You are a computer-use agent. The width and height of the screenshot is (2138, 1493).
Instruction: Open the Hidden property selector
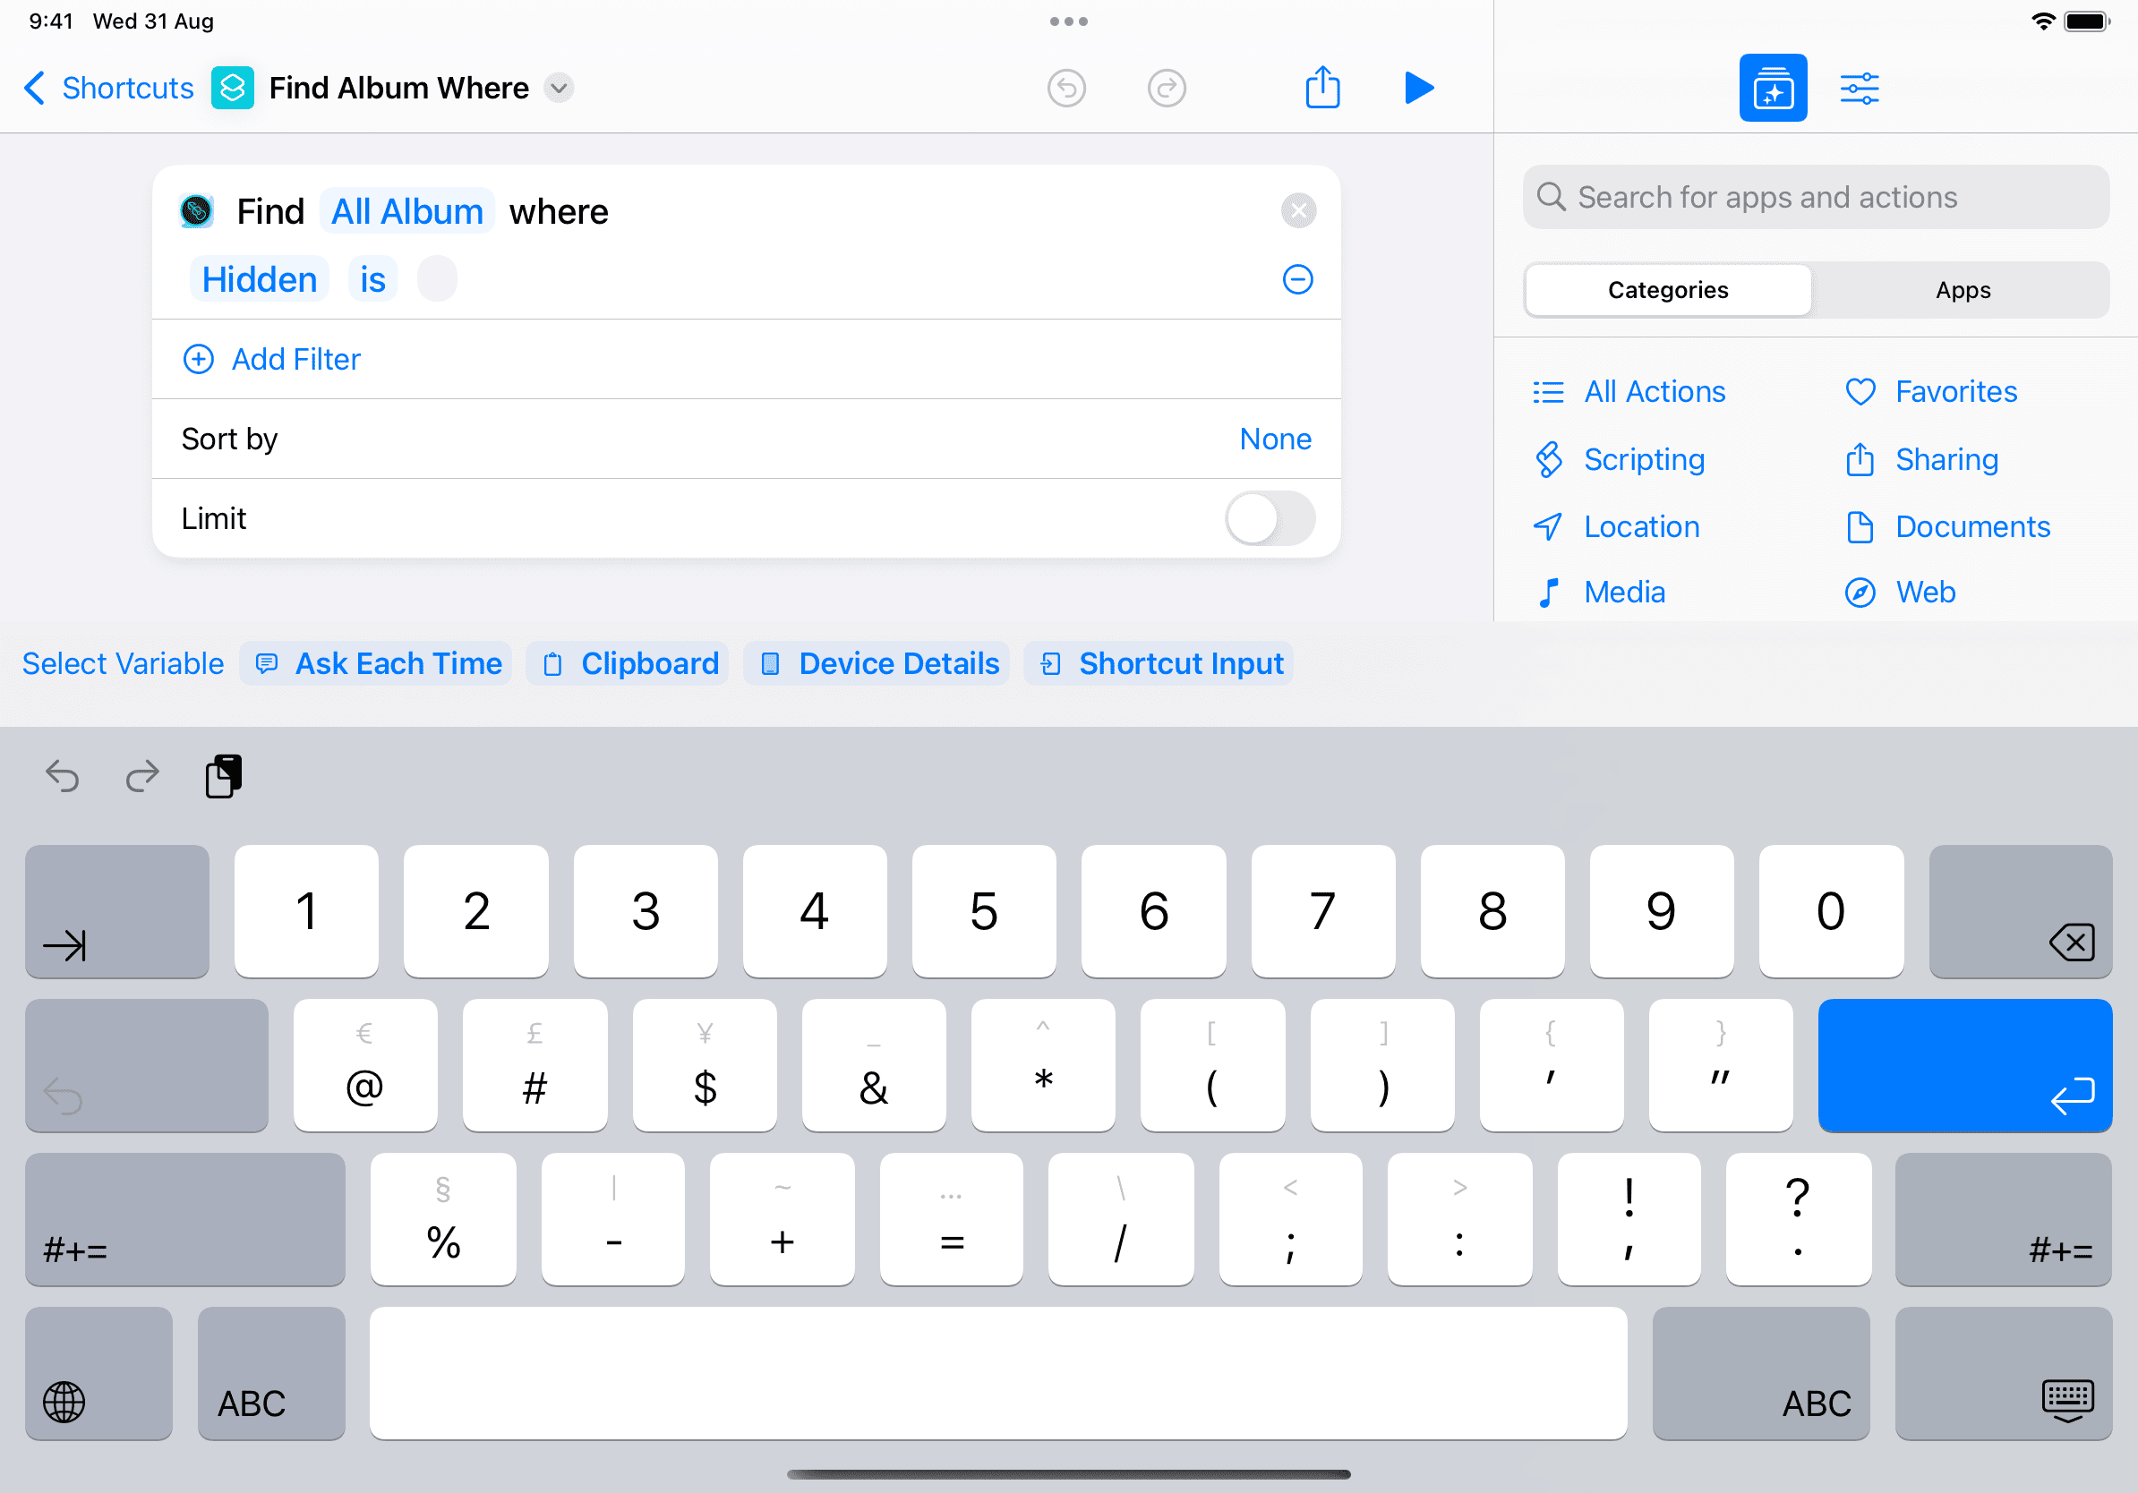tap(259, 279)
